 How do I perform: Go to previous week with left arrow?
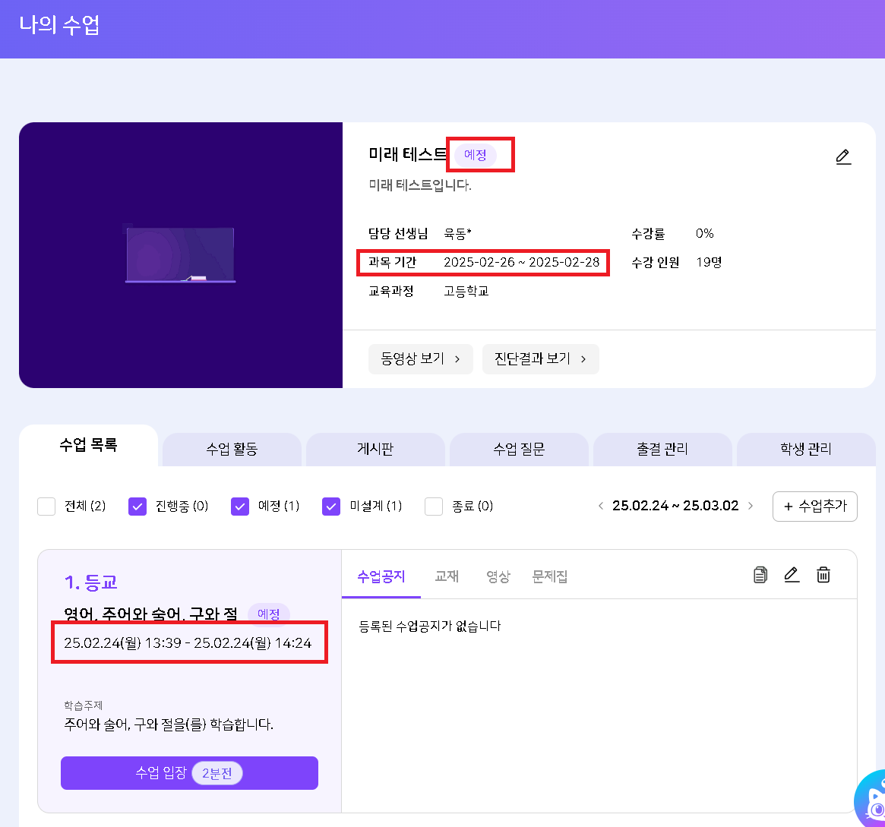point(601,506)
